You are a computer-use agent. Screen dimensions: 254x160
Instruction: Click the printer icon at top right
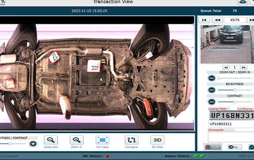click(243, 2)
